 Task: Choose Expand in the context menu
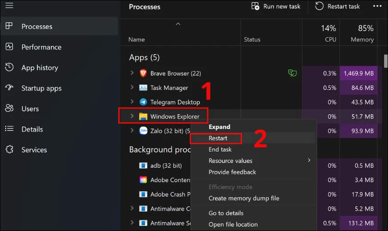(x=219, y=127)
